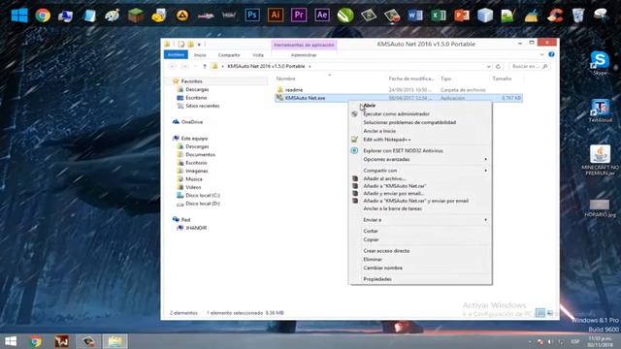Sort by the Tamaño column header
621x349 pixels.
502,79
